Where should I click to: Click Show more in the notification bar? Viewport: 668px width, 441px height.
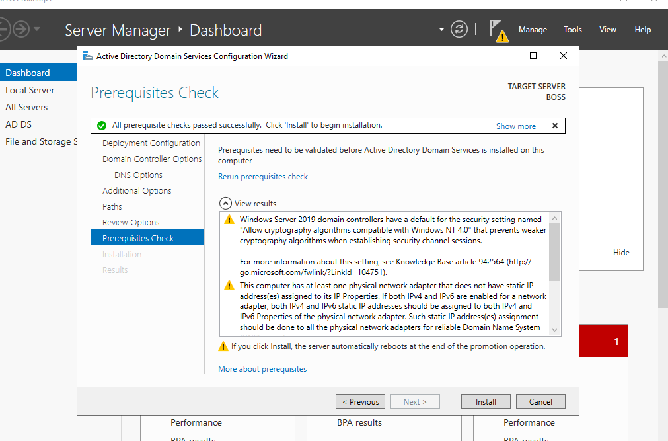tap(516, 126)
